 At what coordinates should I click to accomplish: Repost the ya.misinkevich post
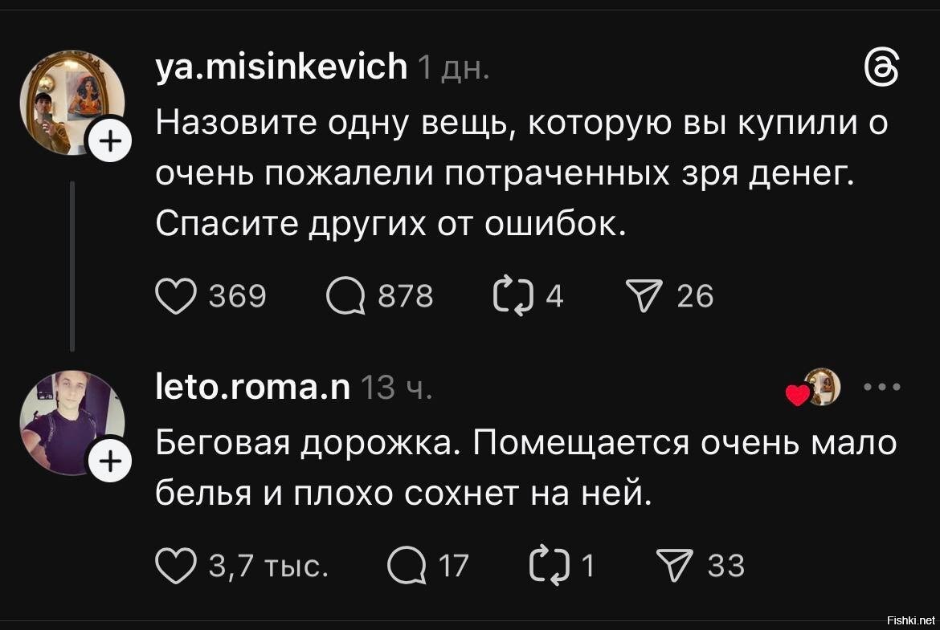click(x=509, y=296)
